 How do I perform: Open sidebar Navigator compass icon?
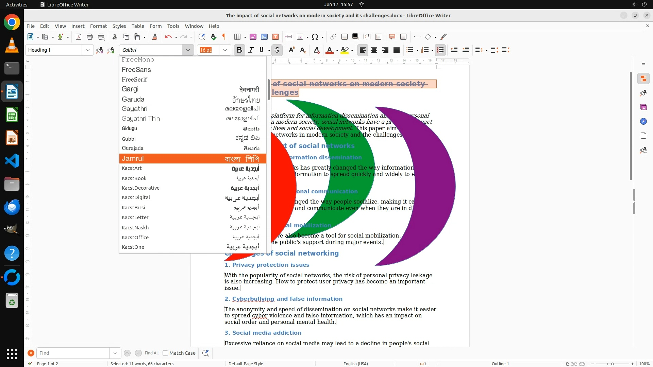click(643, 121)
